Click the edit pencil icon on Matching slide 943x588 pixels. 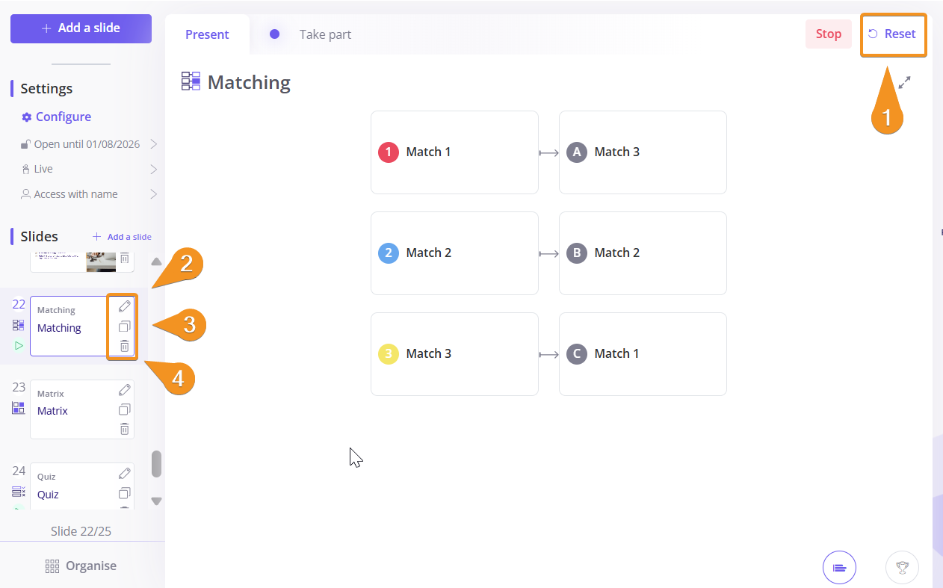125,306
